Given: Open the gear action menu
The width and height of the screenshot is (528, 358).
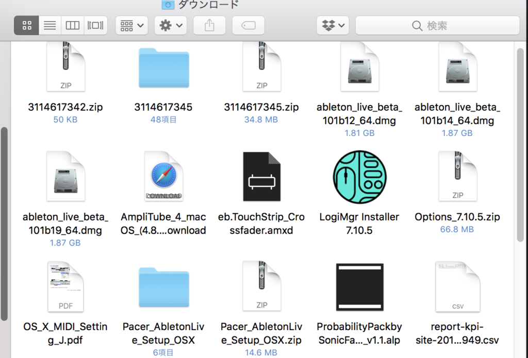Looking at the screenshot, I should coord(171,25).
